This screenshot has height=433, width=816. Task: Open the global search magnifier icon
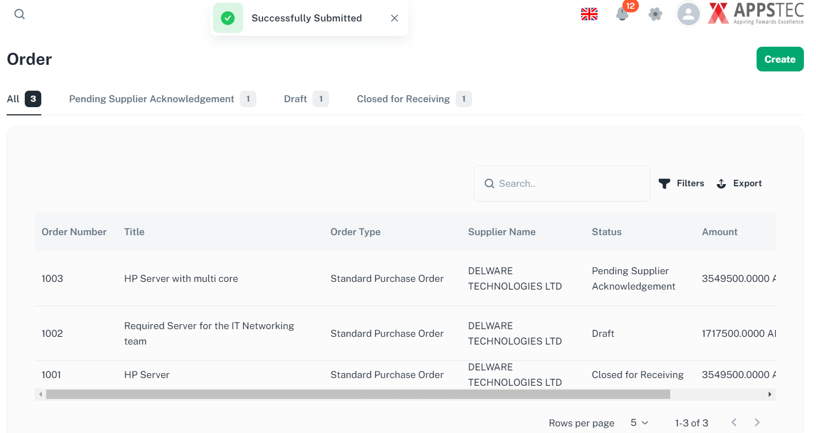pyautogui.click(x=19, y=14)
